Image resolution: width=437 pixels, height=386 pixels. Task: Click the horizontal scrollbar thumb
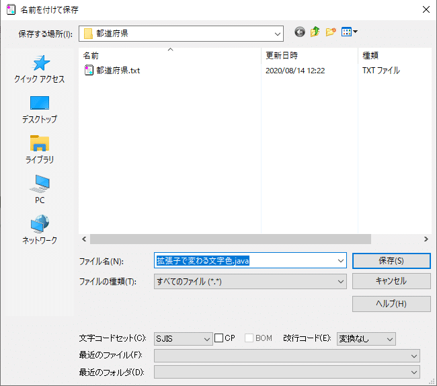230,239
